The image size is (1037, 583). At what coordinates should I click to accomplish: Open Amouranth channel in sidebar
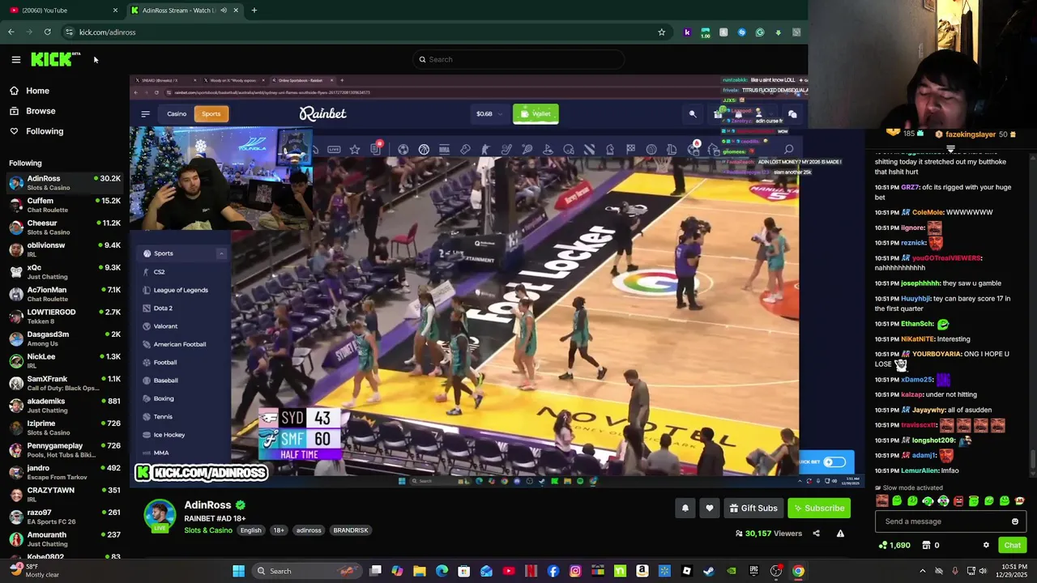click(65, 539)
